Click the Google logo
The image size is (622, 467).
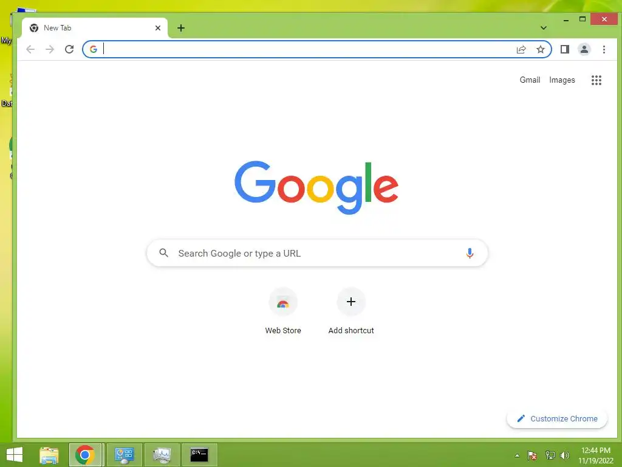[316, 187]
